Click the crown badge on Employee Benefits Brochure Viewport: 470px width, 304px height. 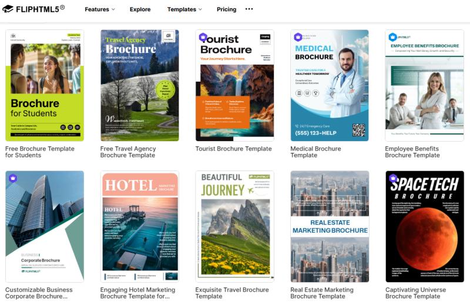[x=392, y=37]
